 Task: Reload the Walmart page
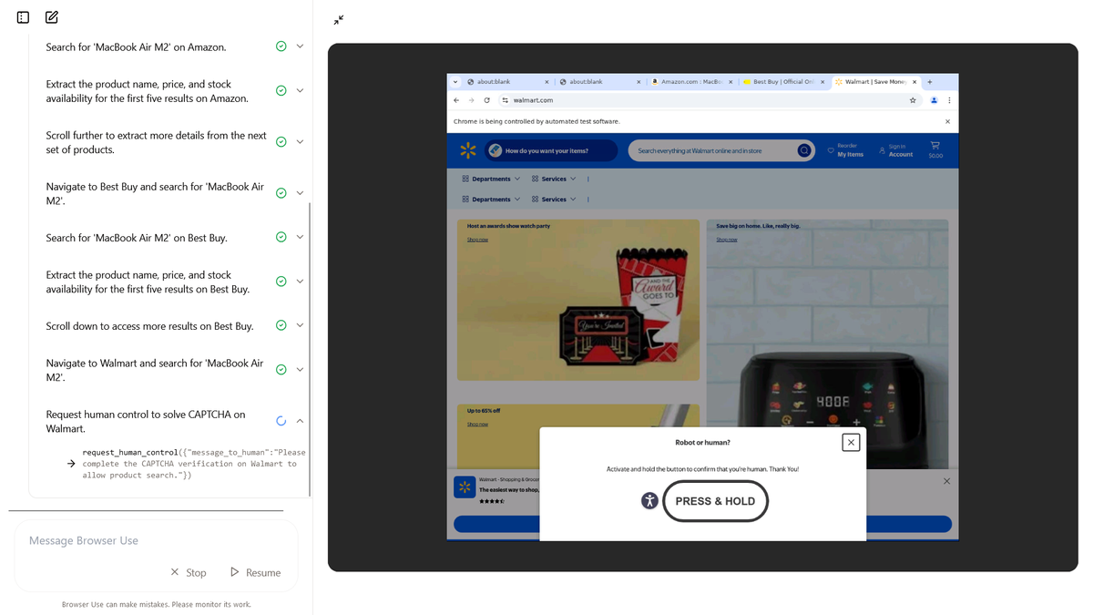487,100
